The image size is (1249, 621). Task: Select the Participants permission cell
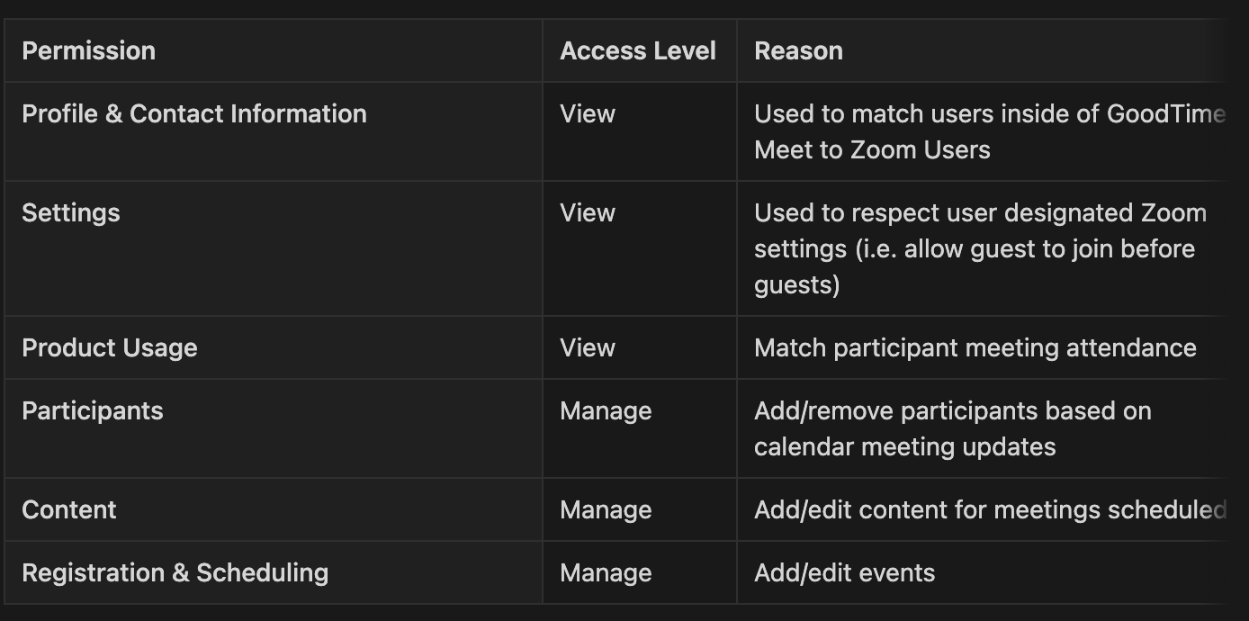point(93,411)
